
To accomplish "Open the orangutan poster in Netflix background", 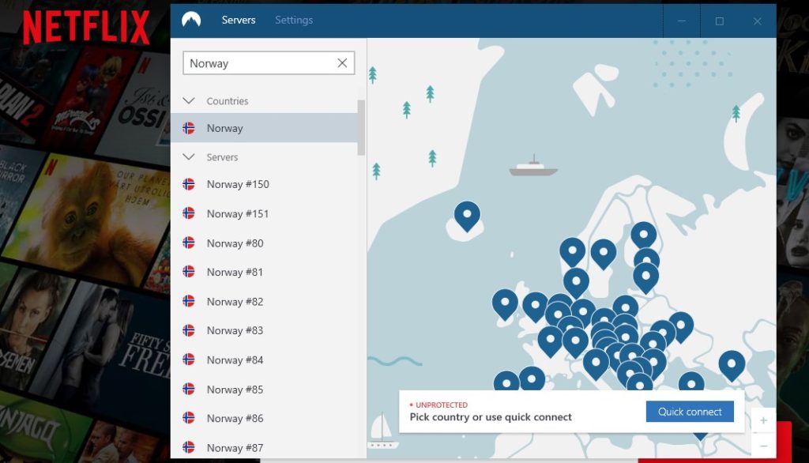I will click(88, 222).
